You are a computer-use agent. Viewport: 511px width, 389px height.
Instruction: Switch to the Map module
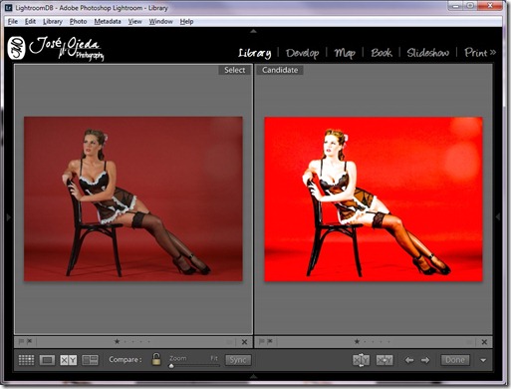[345, 53]
